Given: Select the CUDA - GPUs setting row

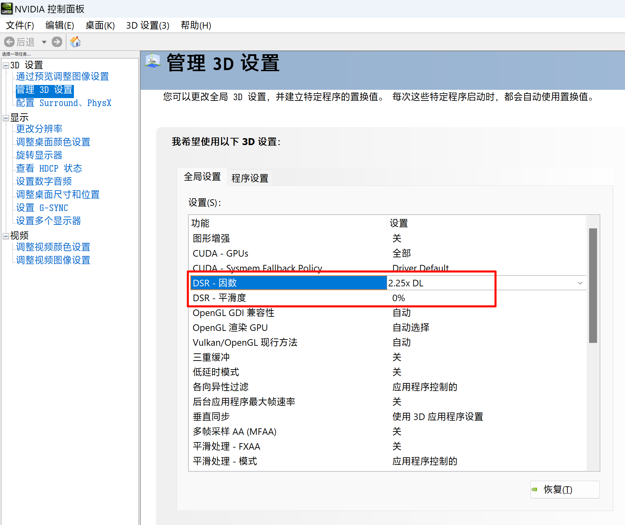Looking at the screenshot, I should click(387, 253).
